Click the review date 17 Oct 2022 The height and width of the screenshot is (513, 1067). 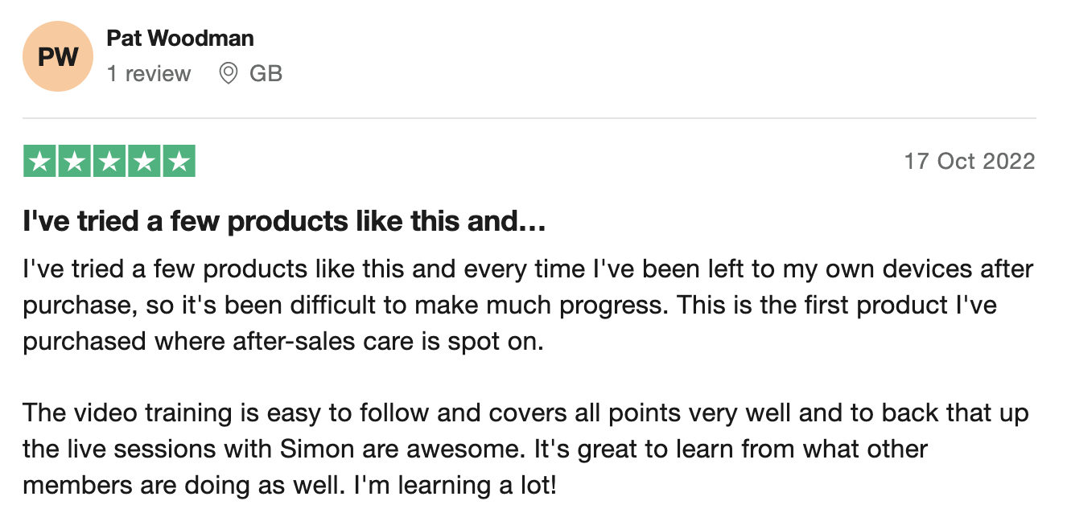pos(969,161)
